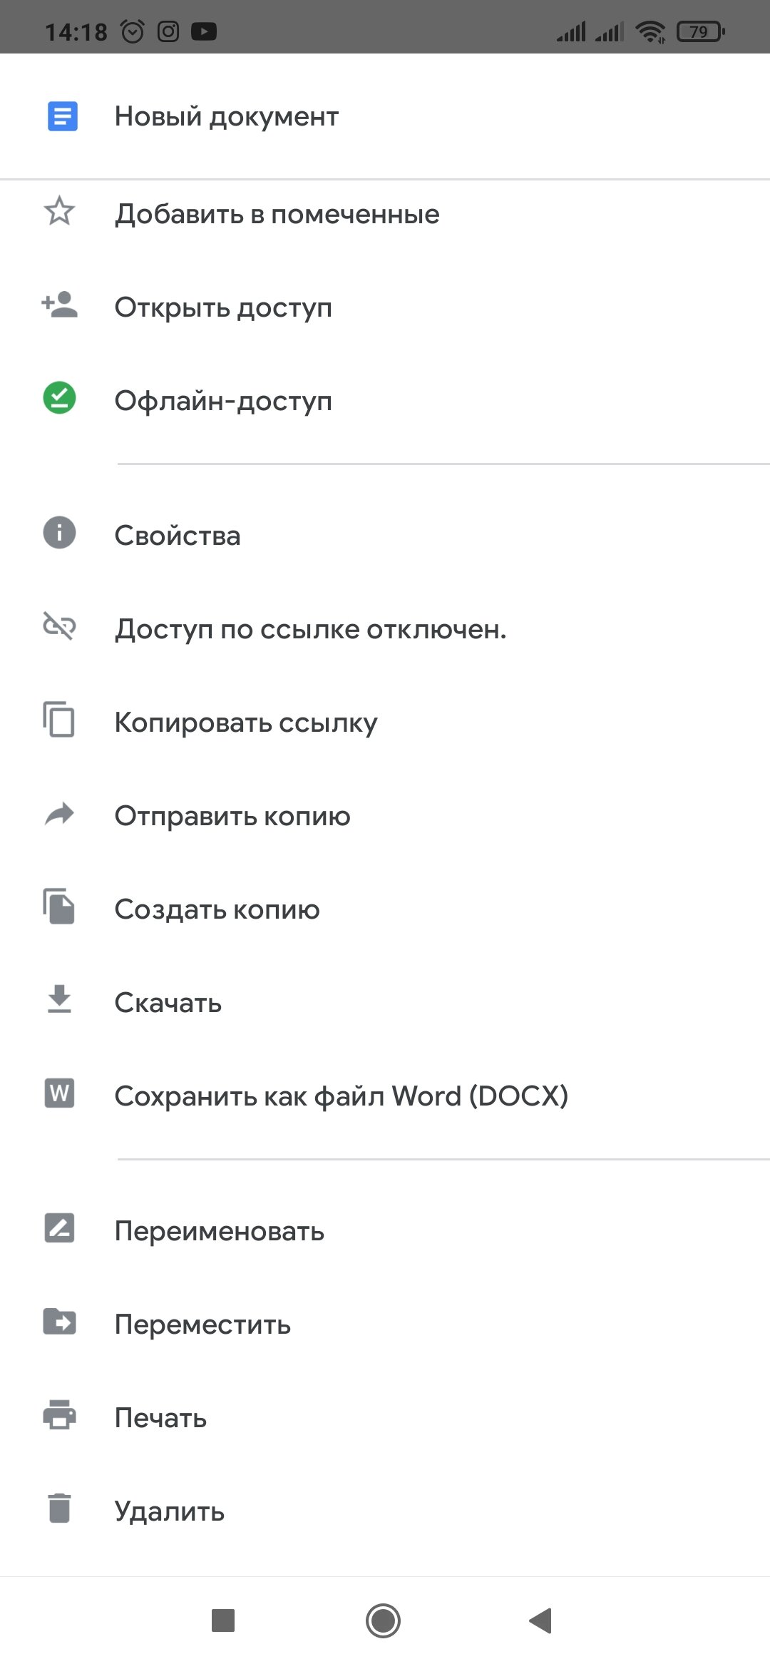
Task: Open Печать option
Action: (x=385, y=1418)
